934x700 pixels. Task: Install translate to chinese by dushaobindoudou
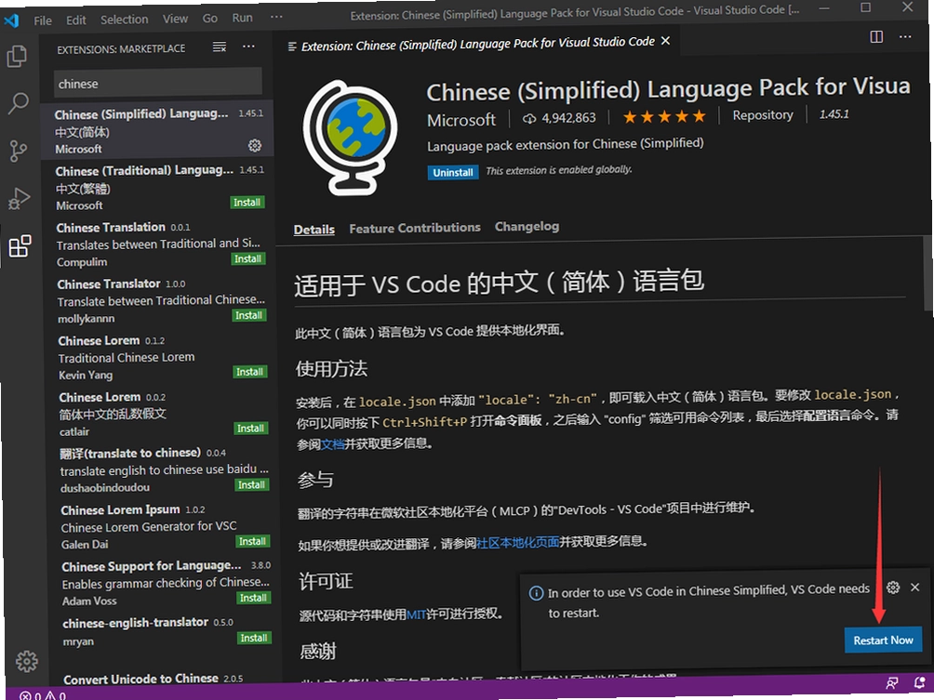(252, 484)
